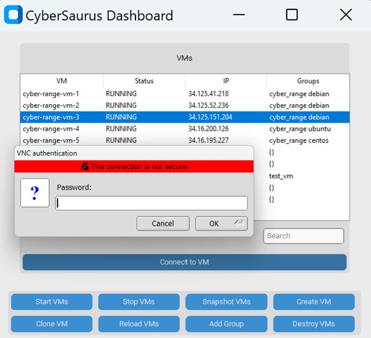Click IP cell 34.125.151.204
Screen dimensions: 371x338
[210, 117]
